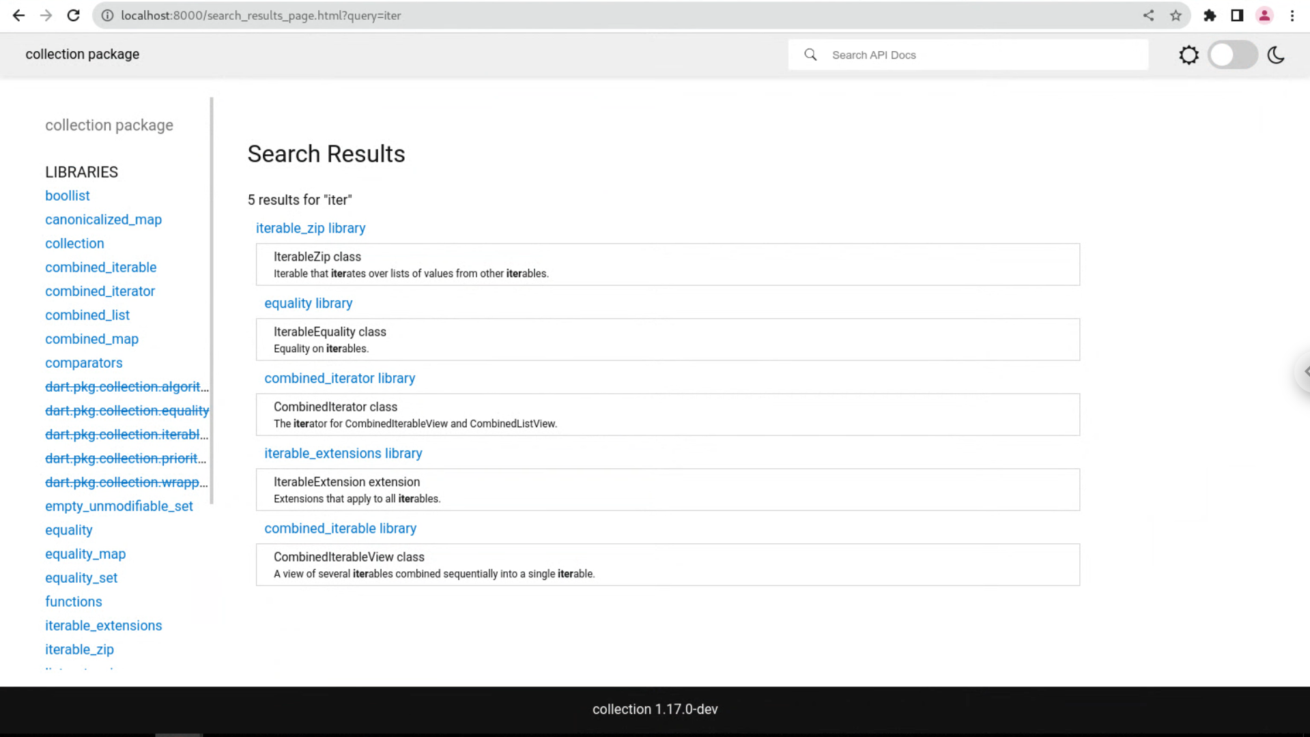Toggle the light/dark theme switch
Image resolution: width=1310 pixels, height=737 pixels.
[x=1231, y=55]
